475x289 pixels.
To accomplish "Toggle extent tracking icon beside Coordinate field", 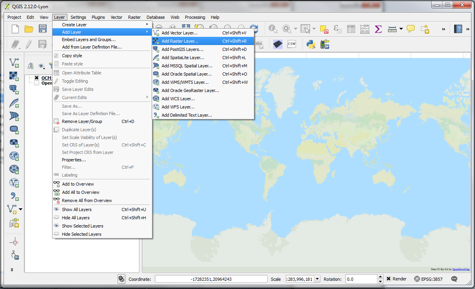I will pos(121,278).
